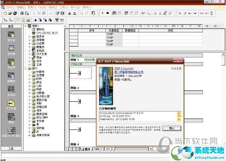
Task: Open 符号表 from the navigation bar
Action: point(11,50)
